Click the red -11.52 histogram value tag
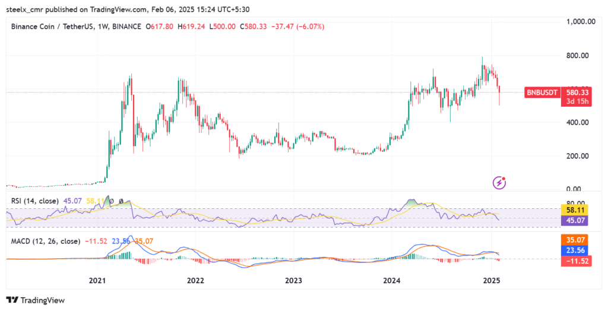The width and height of the screenshot is (608, 311). [576, 261]
